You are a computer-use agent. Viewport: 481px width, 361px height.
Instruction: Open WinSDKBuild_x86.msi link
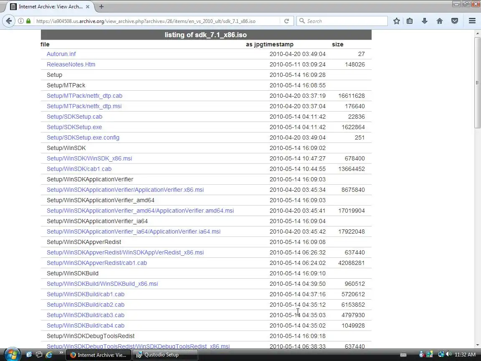pos(102,284)
